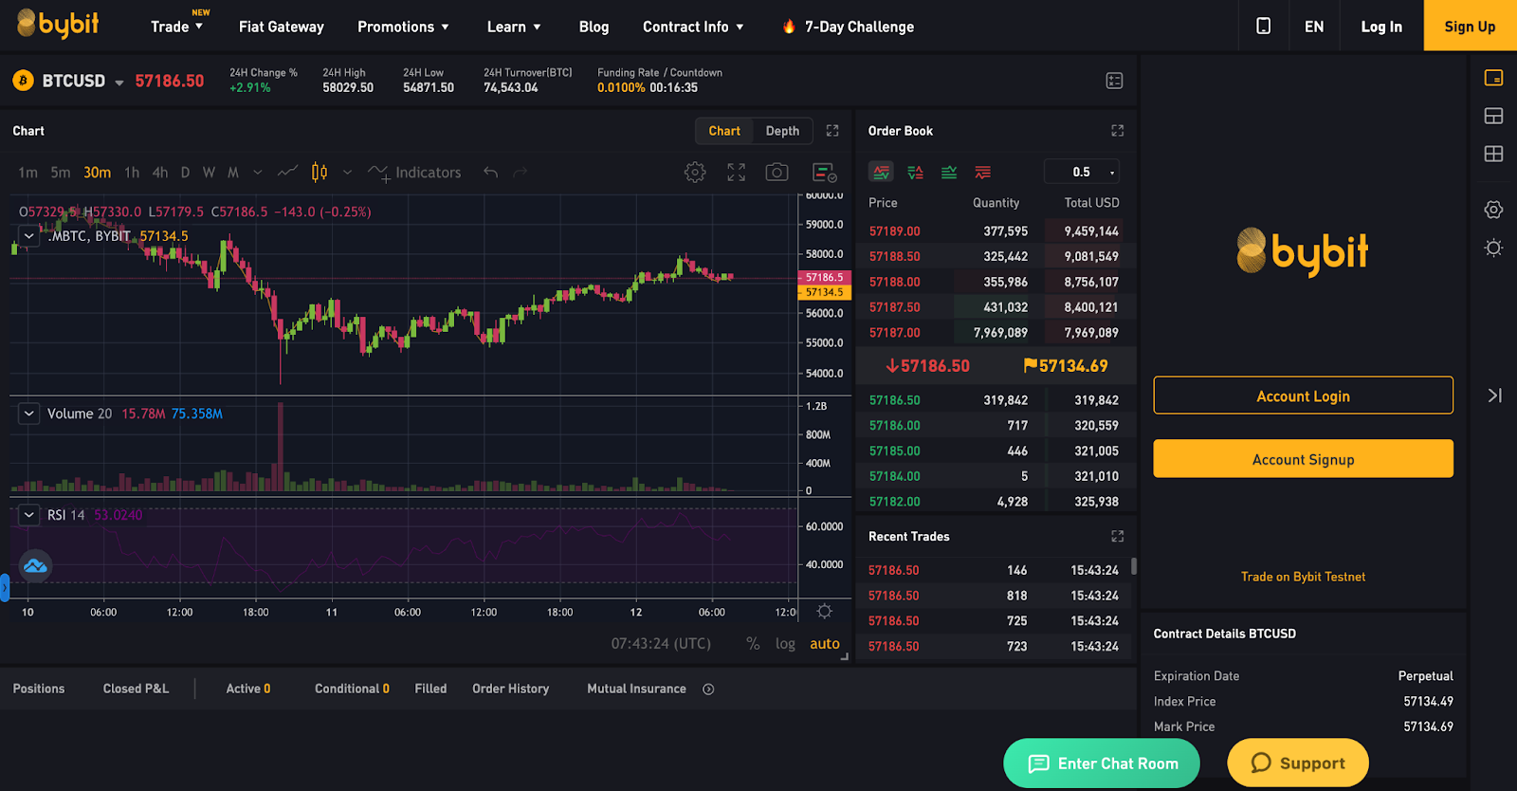Open order book 0.5 grouping dropdown
The height and width of the screenshot is (791, 1517).
tap(1082, 172)
